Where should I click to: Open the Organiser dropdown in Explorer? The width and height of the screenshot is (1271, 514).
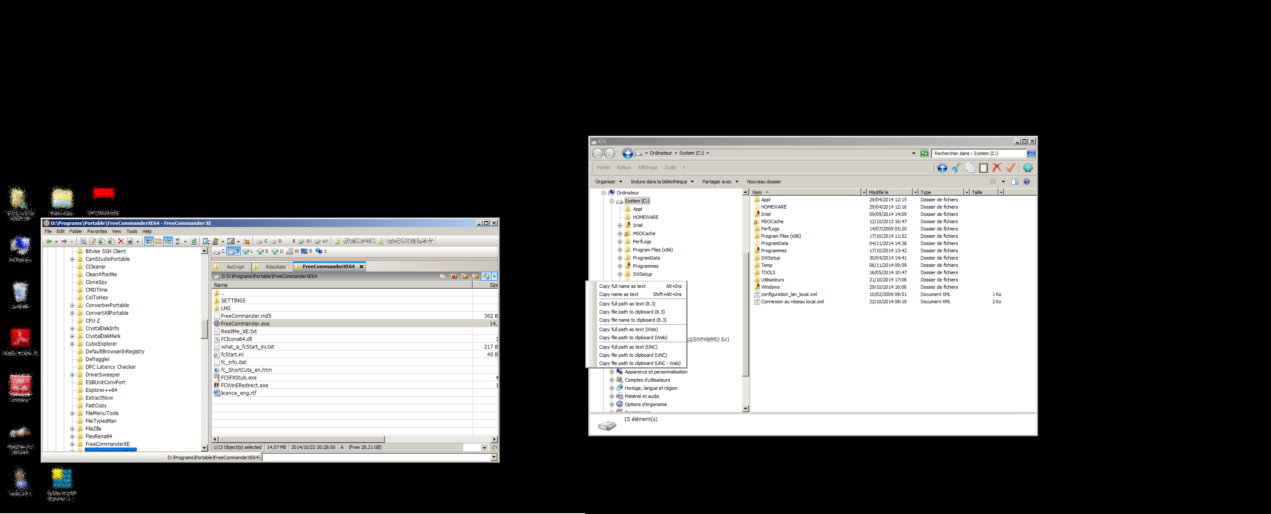(x=609, y=182)
